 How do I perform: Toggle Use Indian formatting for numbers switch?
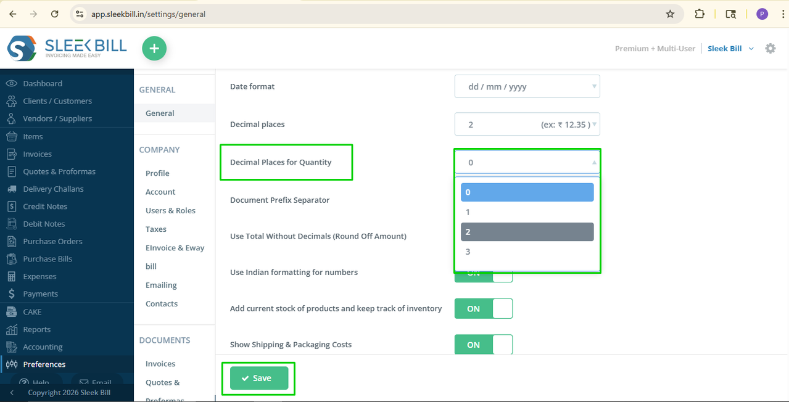(x=484, y=276)
